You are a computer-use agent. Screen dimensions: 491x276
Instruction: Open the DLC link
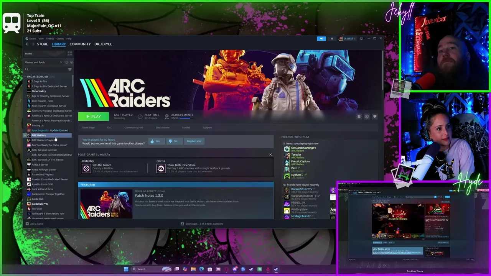pos(110,128)
